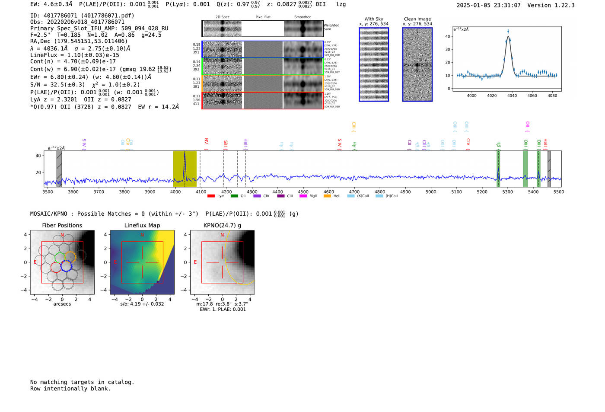Open the Clean Image thumbnail

click(417, 64)
